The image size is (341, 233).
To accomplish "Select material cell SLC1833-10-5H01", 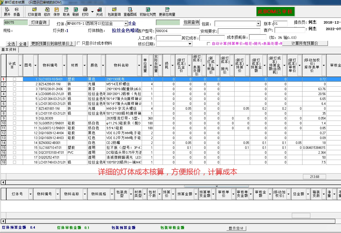I will pos(52,79).
